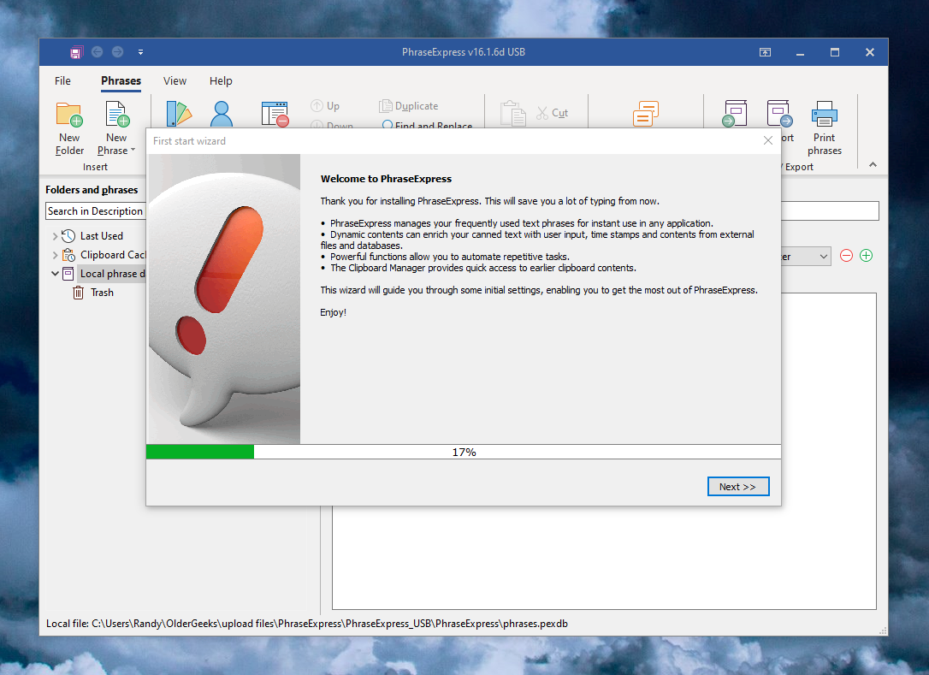Click the Trash bin icon in the tree

tap(78, 293)
